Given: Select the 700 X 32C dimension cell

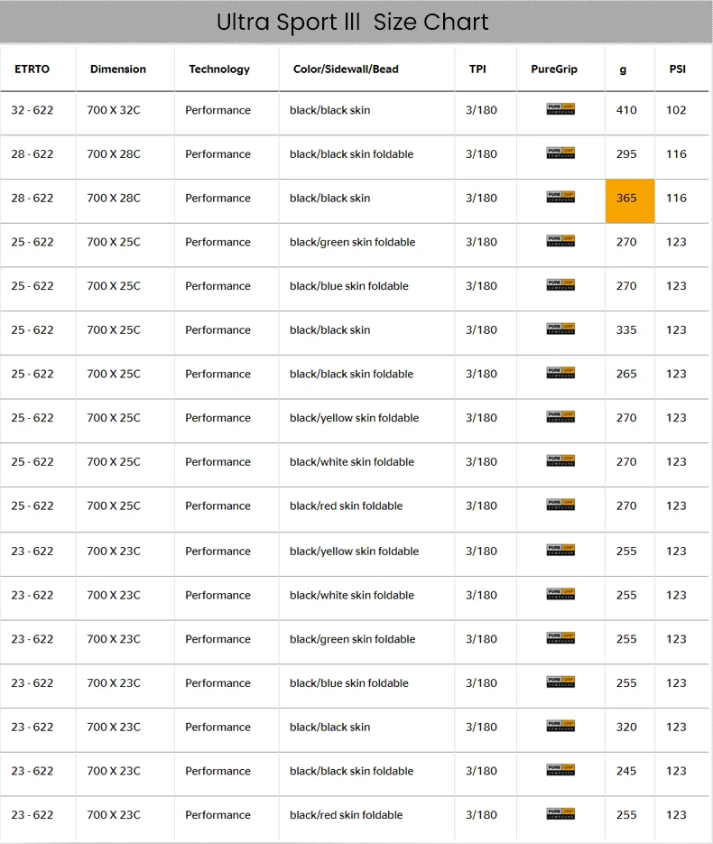Looking at the screenshot, I should 114,110.
